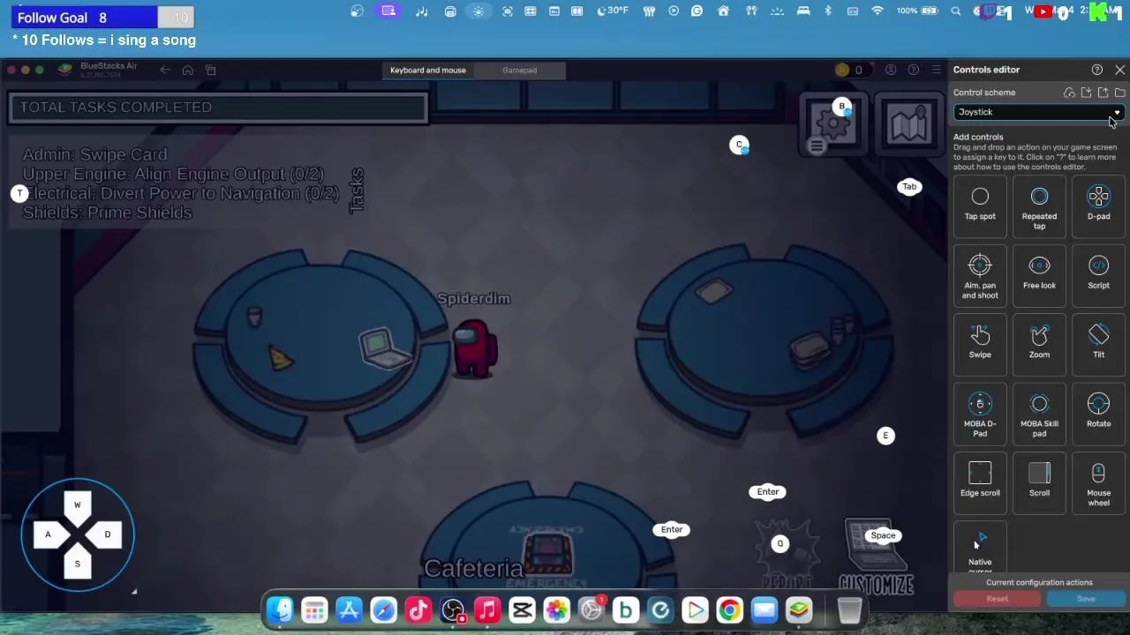Open CapCut from the Dock
1130x635 pixels.
pos(522,610)
